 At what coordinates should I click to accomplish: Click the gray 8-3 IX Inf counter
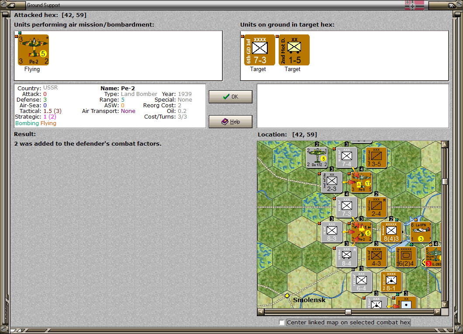[332, 232]
